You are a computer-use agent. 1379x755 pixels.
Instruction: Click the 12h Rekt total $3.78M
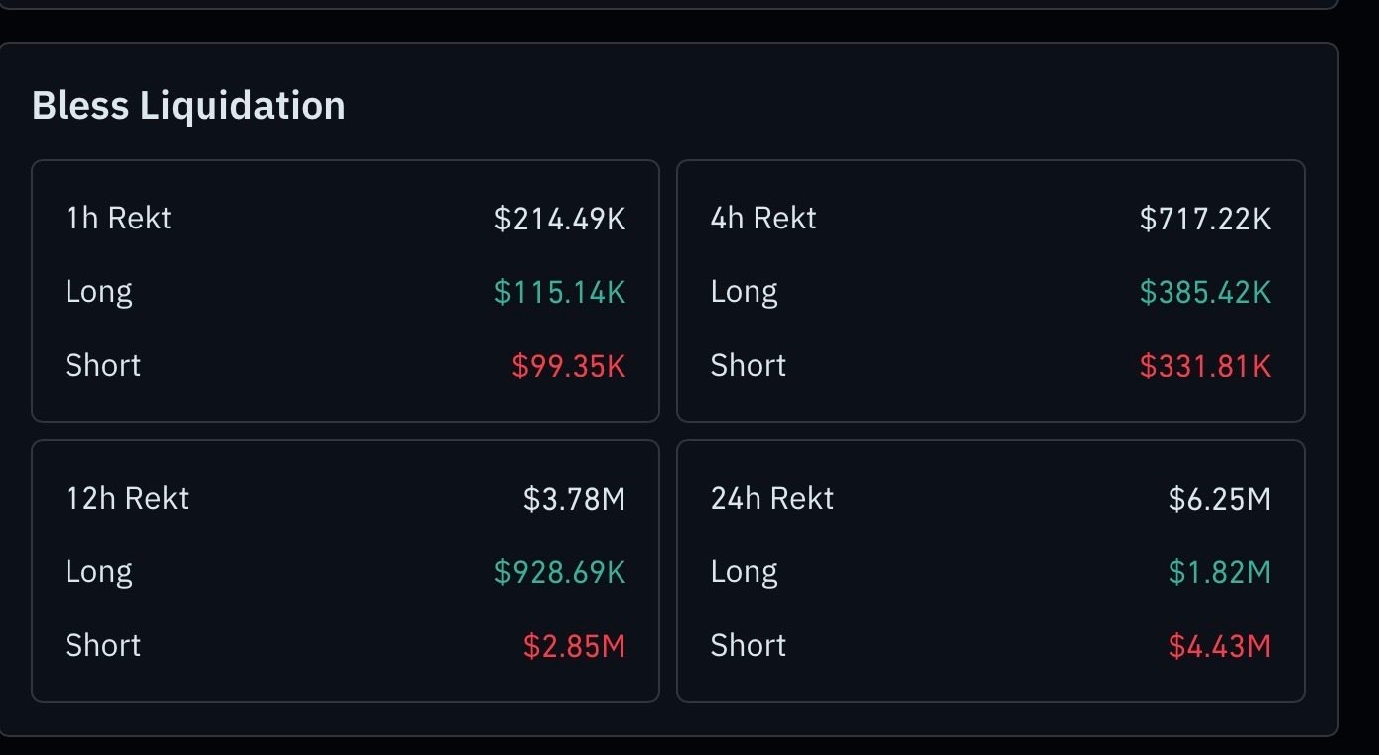pyautogui.click(x=575, y=498)
